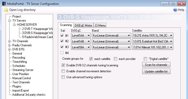The width and height of the screenshot is (188, 99).
Task: Open the CI Menu tab
Action: point(100,25)
